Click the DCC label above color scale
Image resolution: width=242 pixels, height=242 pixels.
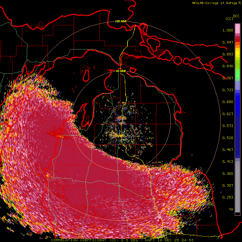[x=236, y=16]
